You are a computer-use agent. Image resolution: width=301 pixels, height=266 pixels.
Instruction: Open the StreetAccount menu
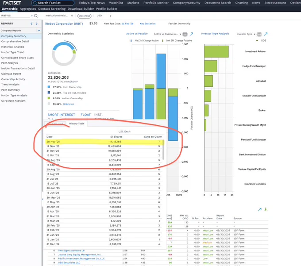coord(275,3)
